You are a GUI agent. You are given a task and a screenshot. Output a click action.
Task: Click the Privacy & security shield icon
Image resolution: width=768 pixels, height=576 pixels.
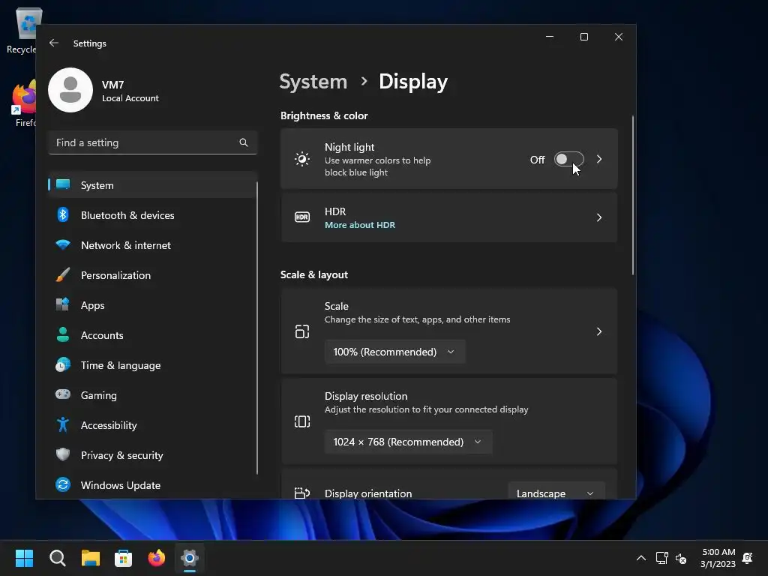(63, 454)
